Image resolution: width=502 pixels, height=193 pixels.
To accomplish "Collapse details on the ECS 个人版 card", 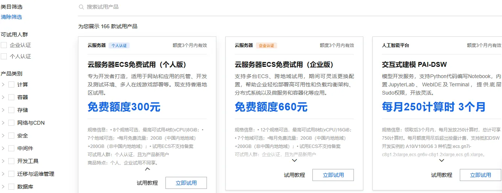I will click(147, 169).
